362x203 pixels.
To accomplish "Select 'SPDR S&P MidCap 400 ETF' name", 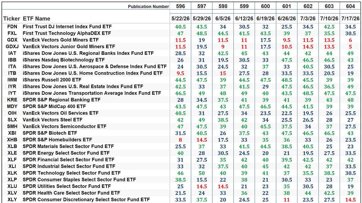I will point(54,106).
